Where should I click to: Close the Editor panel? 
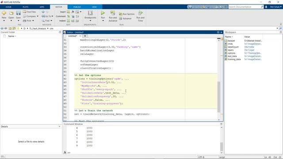[x=221, y=32]
